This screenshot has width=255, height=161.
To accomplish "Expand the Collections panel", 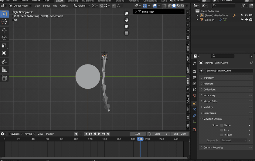I will tap(226, 90).
